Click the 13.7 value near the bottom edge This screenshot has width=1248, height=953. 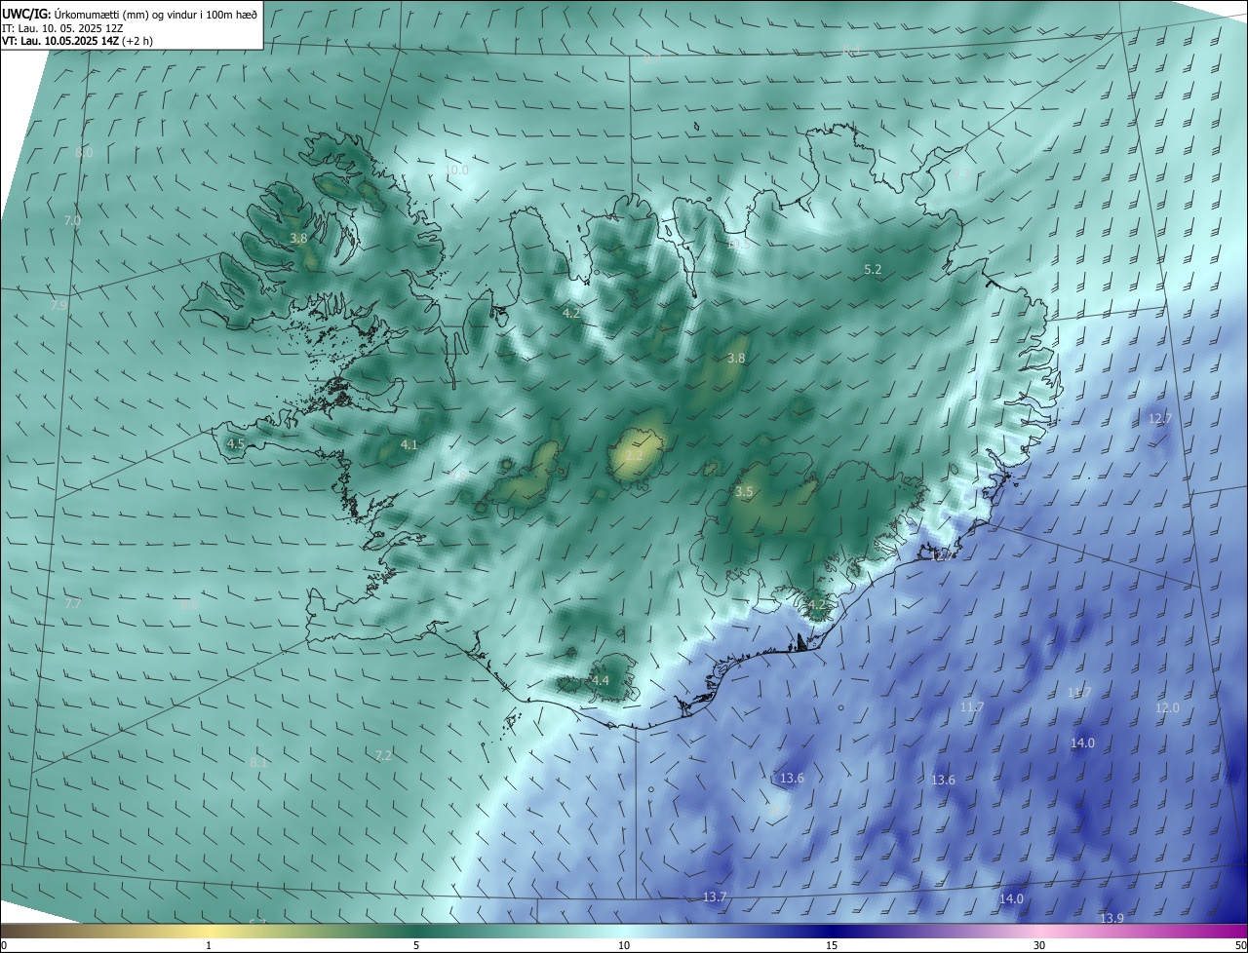click(x=715, y=896)
